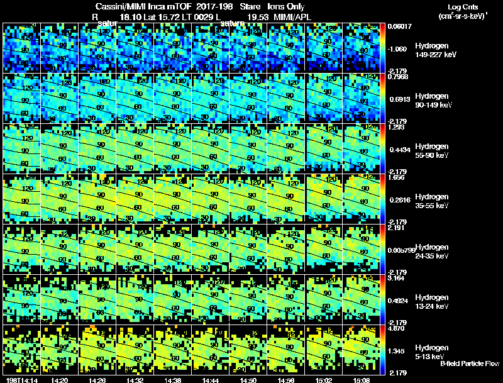Select the 14:26 panel in Hydrogen 24-35 keV row
Image resolution: width=503 pixels, height=383 pixels.
click(x=97, y=249)
